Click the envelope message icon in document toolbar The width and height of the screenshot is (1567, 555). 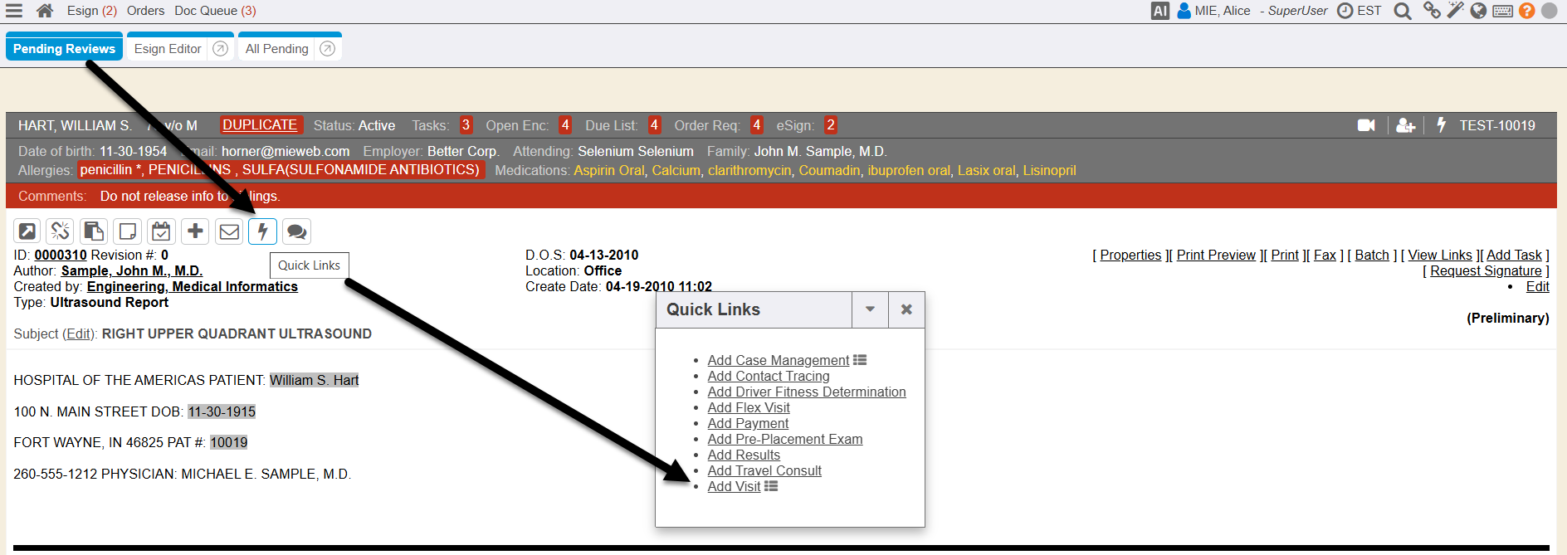[x=229, y=231]
